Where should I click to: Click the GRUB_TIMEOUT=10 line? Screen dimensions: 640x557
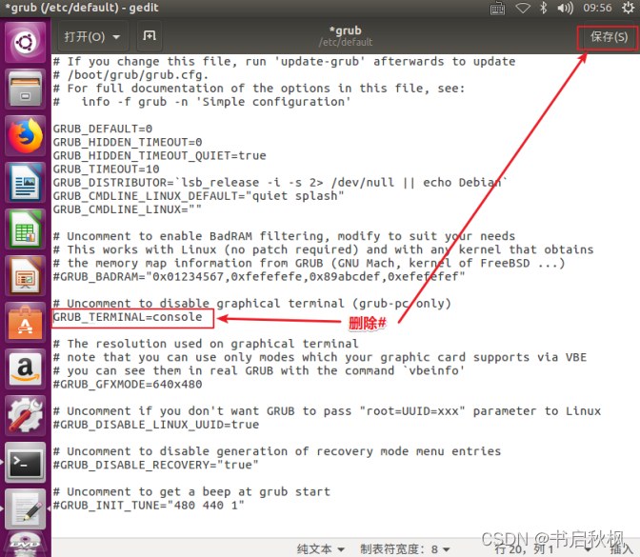pos(106,169)
